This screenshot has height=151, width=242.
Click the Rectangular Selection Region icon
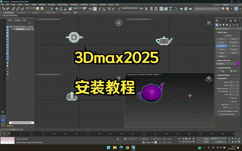tap(47, 9)
